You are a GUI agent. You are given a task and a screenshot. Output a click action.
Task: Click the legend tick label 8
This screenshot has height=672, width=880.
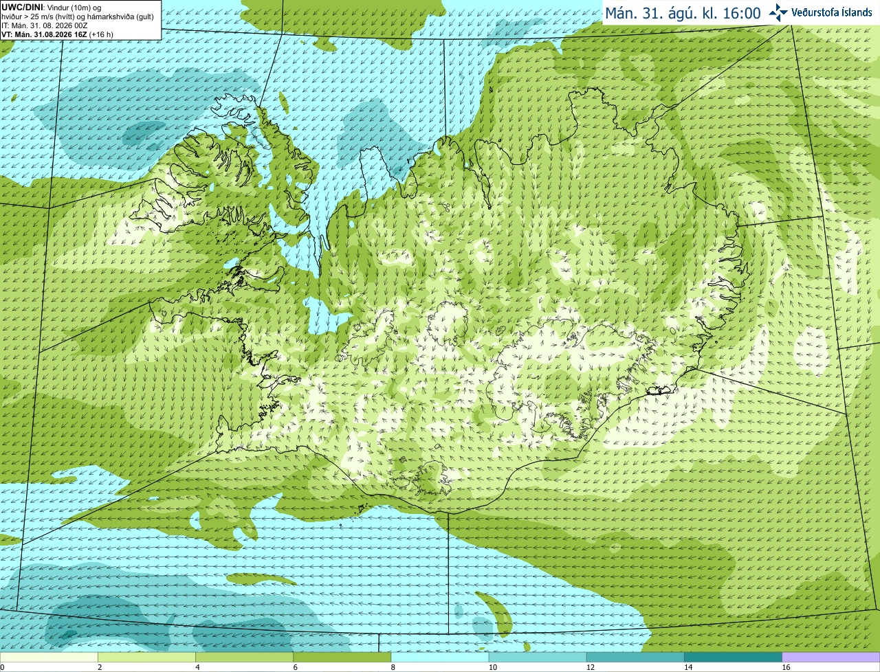393,667
